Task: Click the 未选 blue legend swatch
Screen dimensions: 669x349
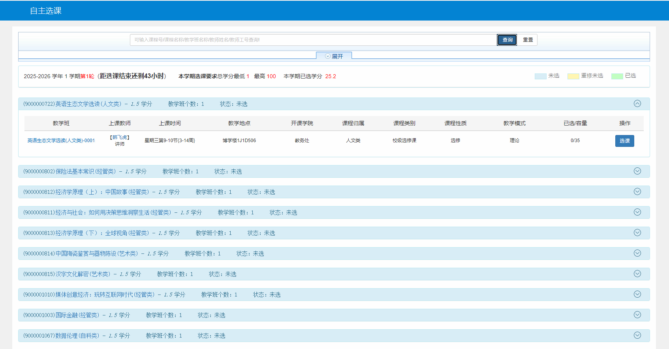Action: (540, 76)
